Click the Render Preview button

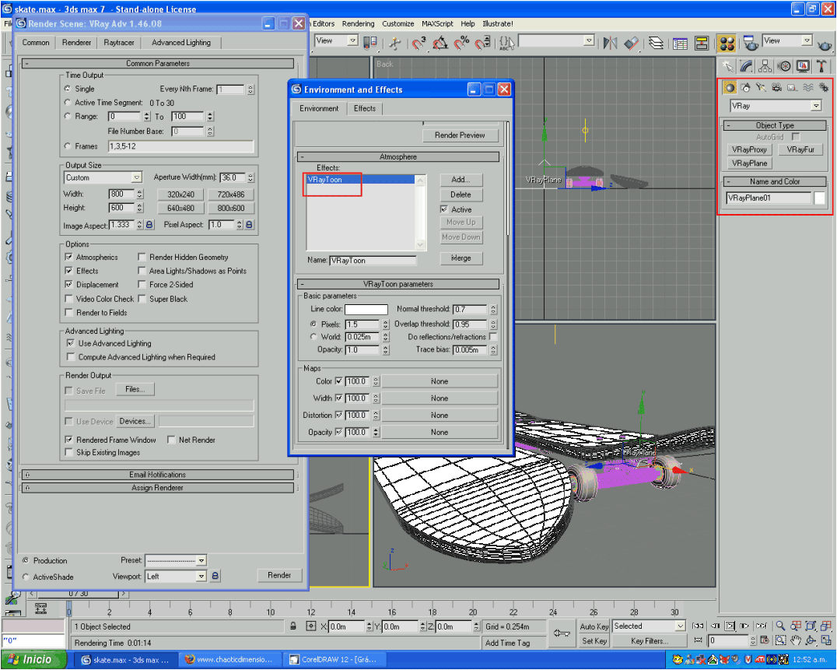point(460,135)
